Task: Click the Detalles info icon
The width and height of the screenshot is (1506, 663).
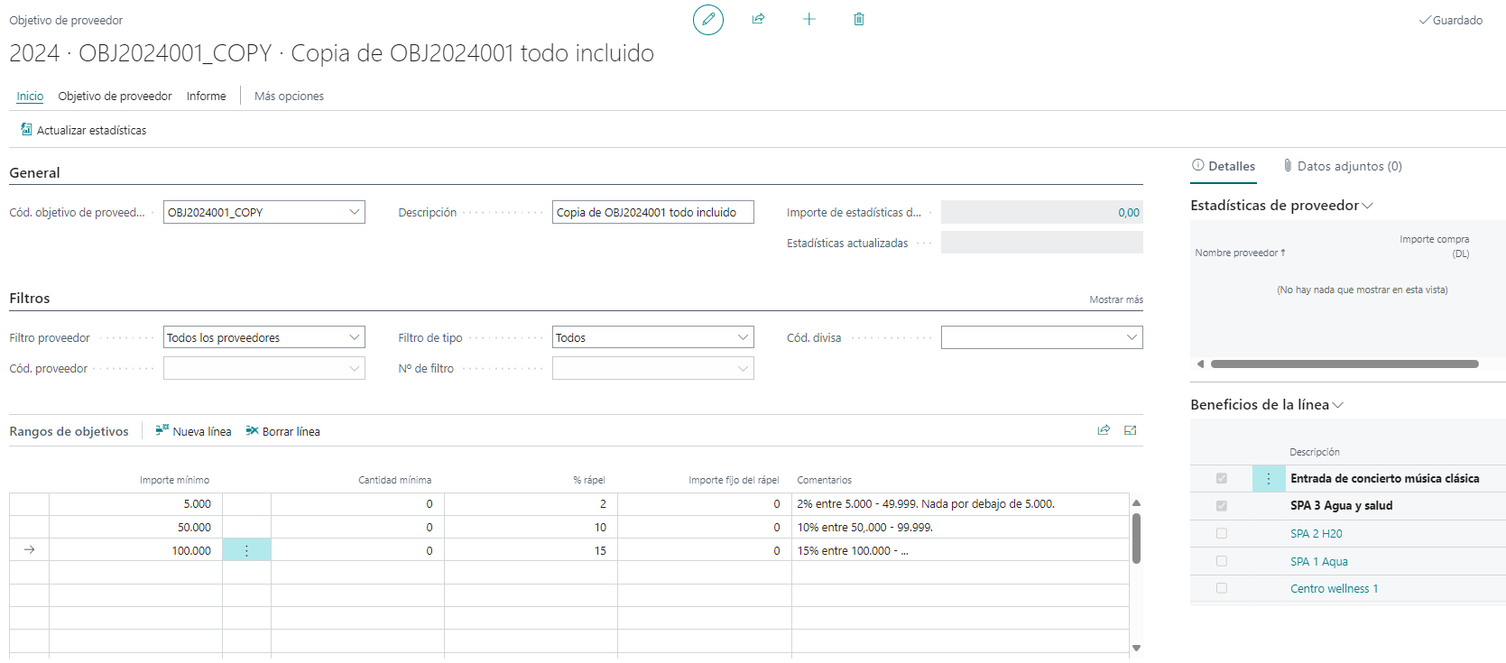Action: (1198, 165)
